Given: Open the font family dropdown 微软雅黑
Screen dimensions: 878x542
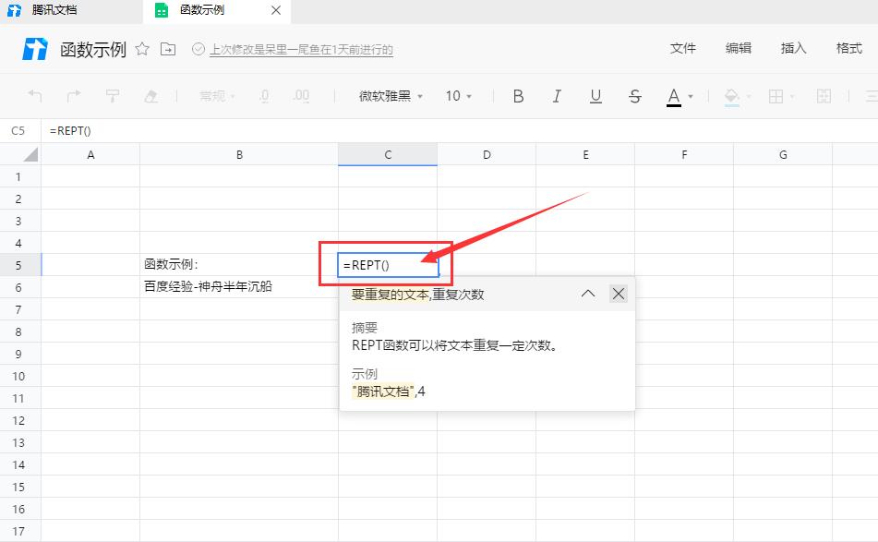Looking at the screenshot, I should click(x=381, y=96).
